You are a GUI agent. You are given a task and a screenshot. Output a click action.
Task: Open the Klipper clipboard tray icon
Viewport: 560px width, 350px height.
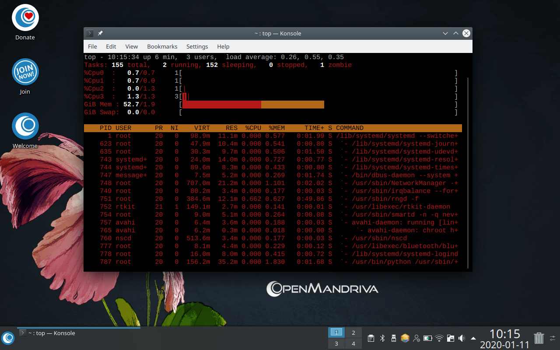pos(371,338)
